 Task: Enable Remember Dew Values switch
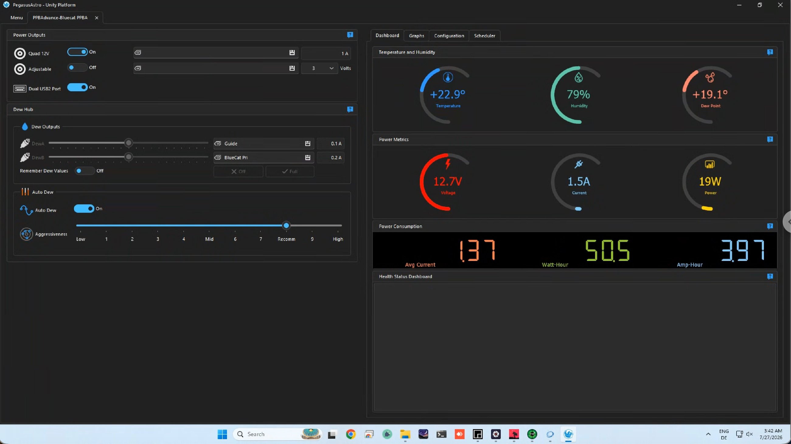click(x=85, y=171)
